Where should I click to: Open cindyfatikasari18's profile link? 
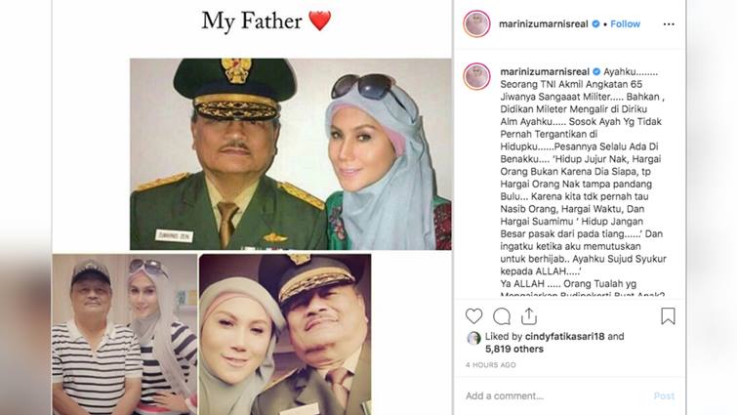pyautogui.click(x=564, y=337)
